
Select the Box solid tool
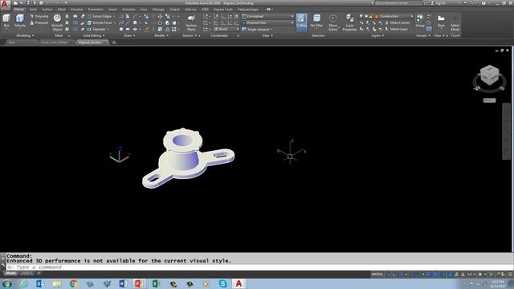(6, 21)
